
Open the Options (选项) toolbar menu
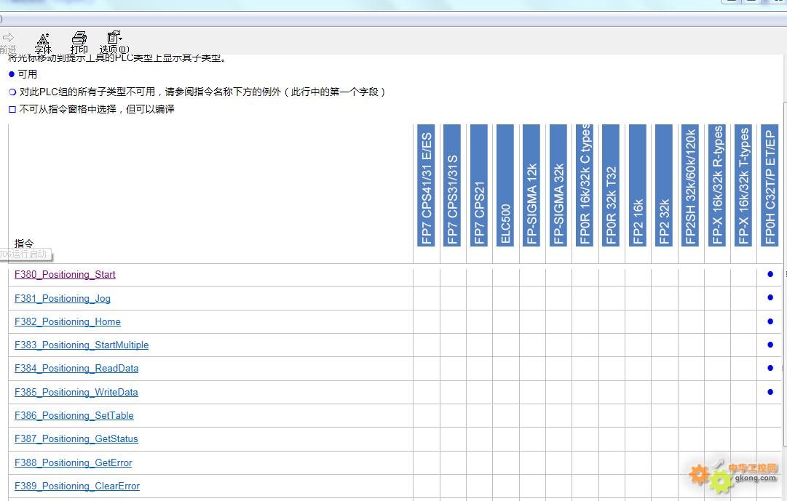(114, 43)
